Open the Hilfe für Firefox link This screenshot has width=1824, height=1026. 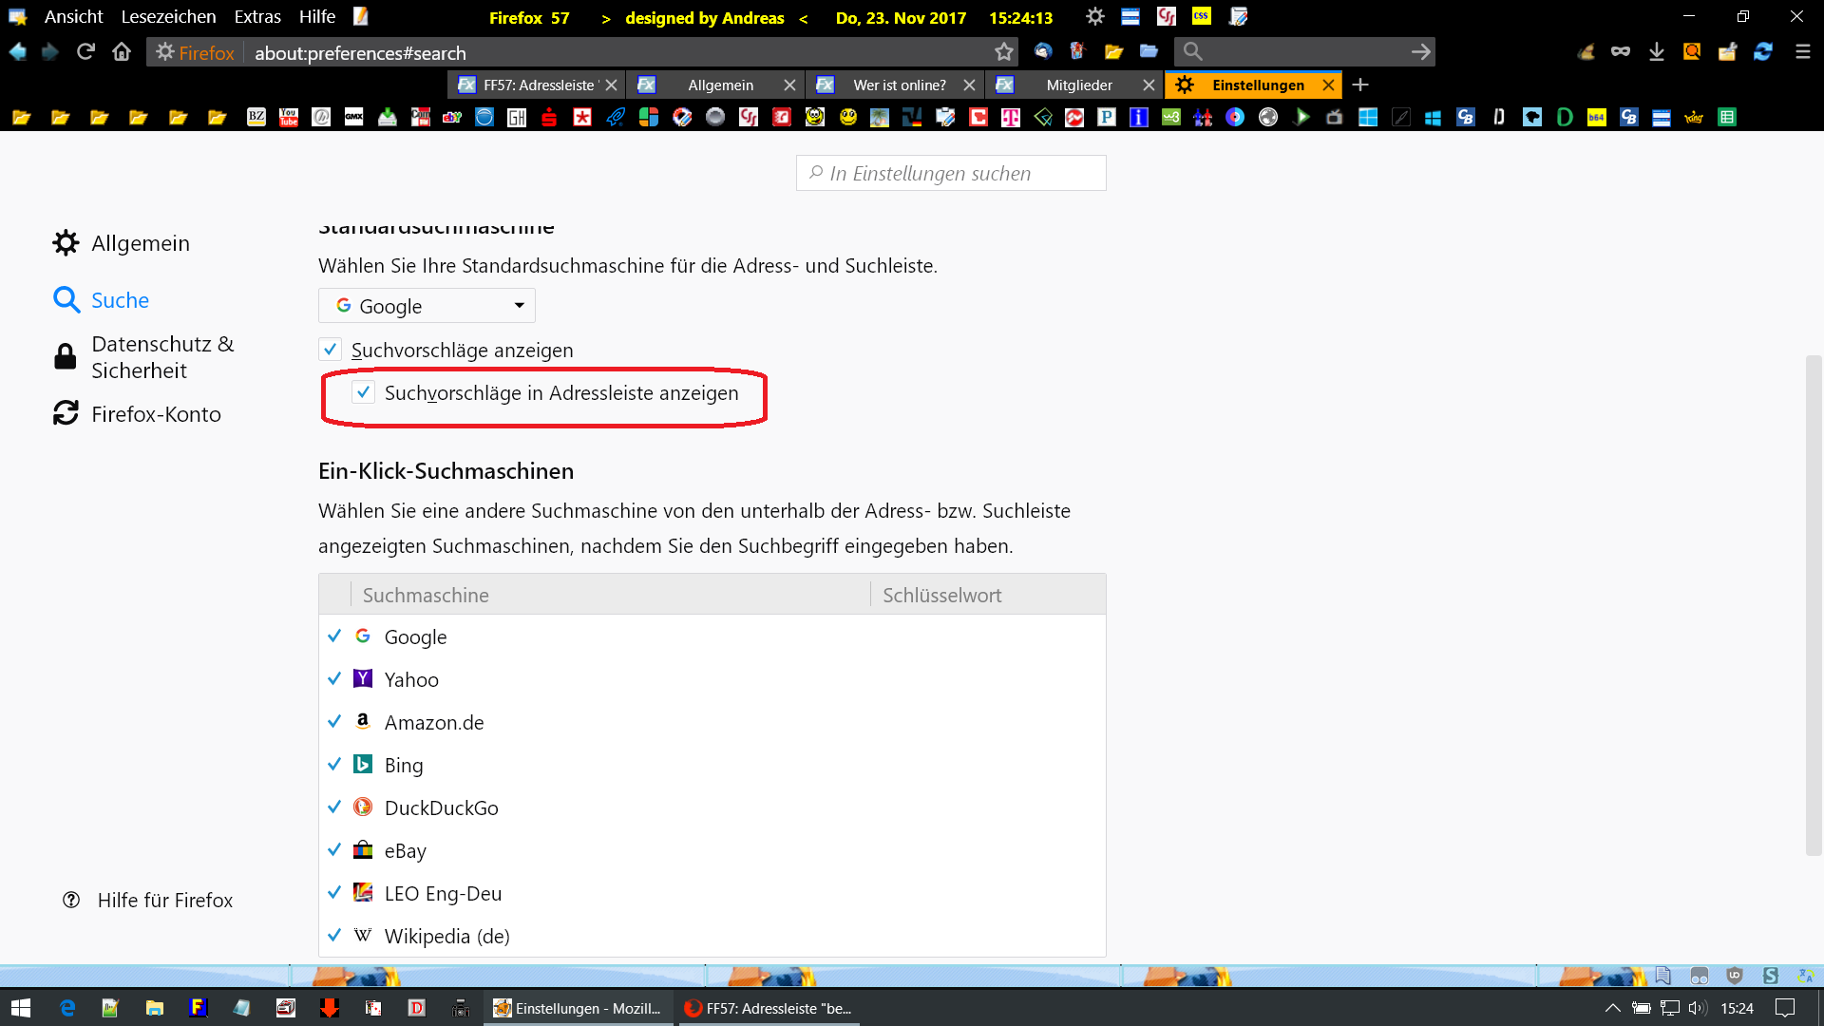point(164,900)
